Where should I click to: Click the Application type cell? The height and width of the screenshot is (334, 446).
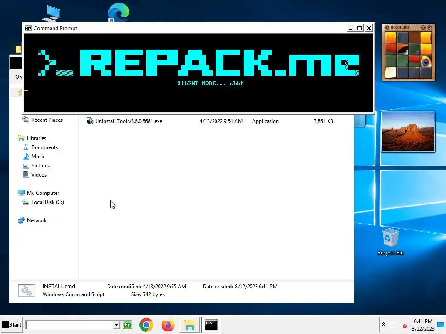[x=265, y=121]
